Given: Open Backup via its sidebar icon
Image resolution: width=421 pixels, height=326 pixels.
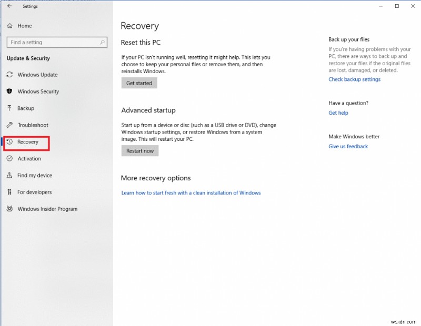Looking at the screenshot, I should tap(9, 108).
